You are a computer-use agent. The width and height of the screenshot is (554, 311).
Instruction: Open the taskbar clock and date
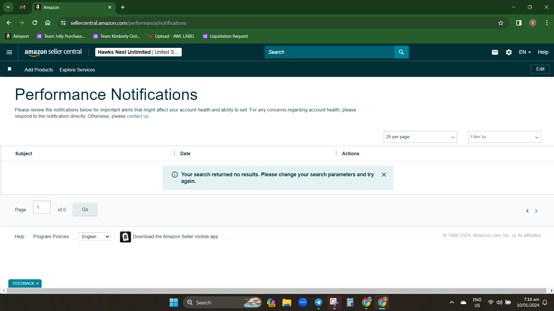pyautogui.click(x=528, y=302)
